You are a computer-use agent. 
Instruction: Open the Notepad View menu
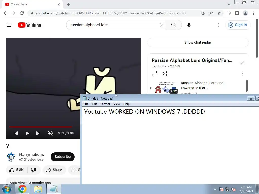pos(117,104)
